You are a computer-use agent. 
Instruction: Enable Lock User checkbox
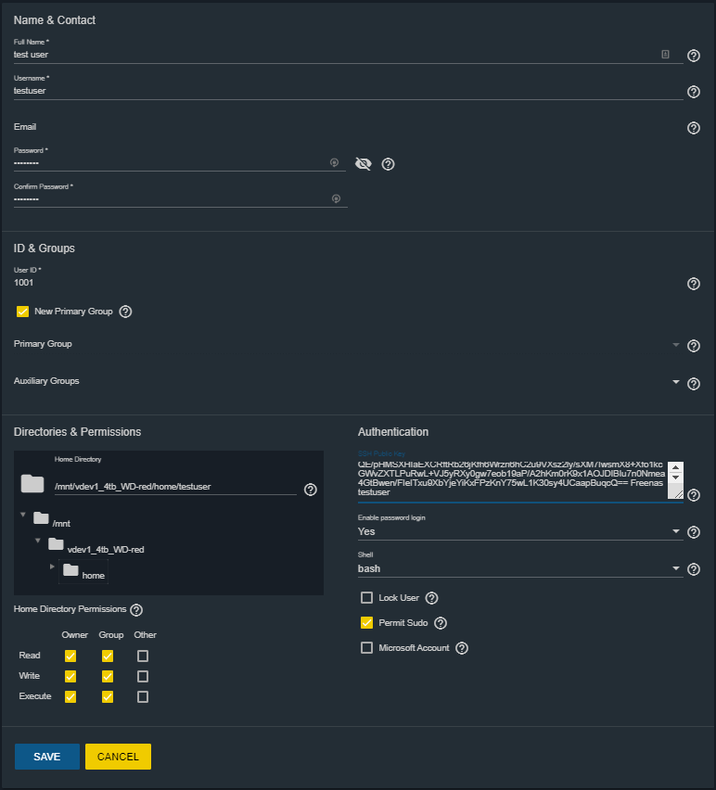point(367,597)
